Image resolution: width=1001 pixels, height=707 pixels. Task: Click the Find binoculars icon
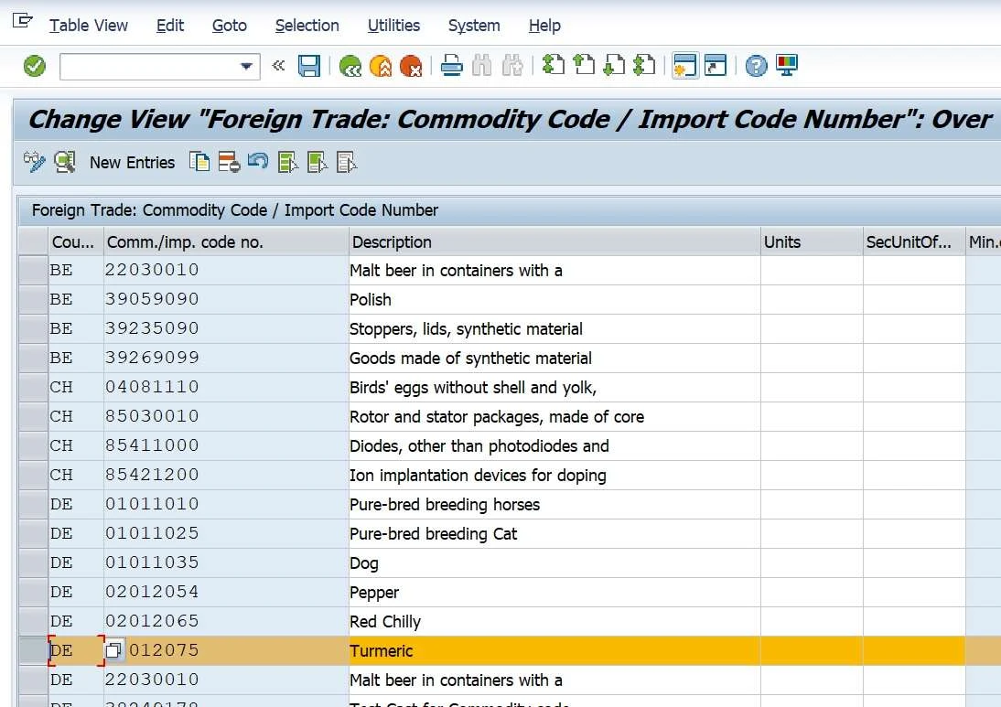482,66
